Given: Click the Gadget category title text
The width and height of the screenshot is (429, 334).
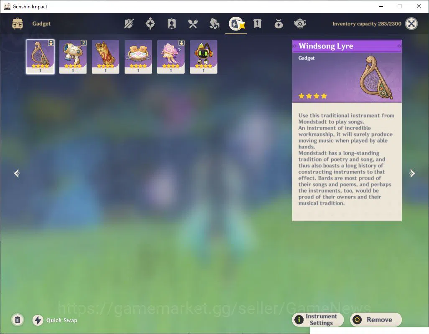Looking at the screenshot, I should 41,23.
